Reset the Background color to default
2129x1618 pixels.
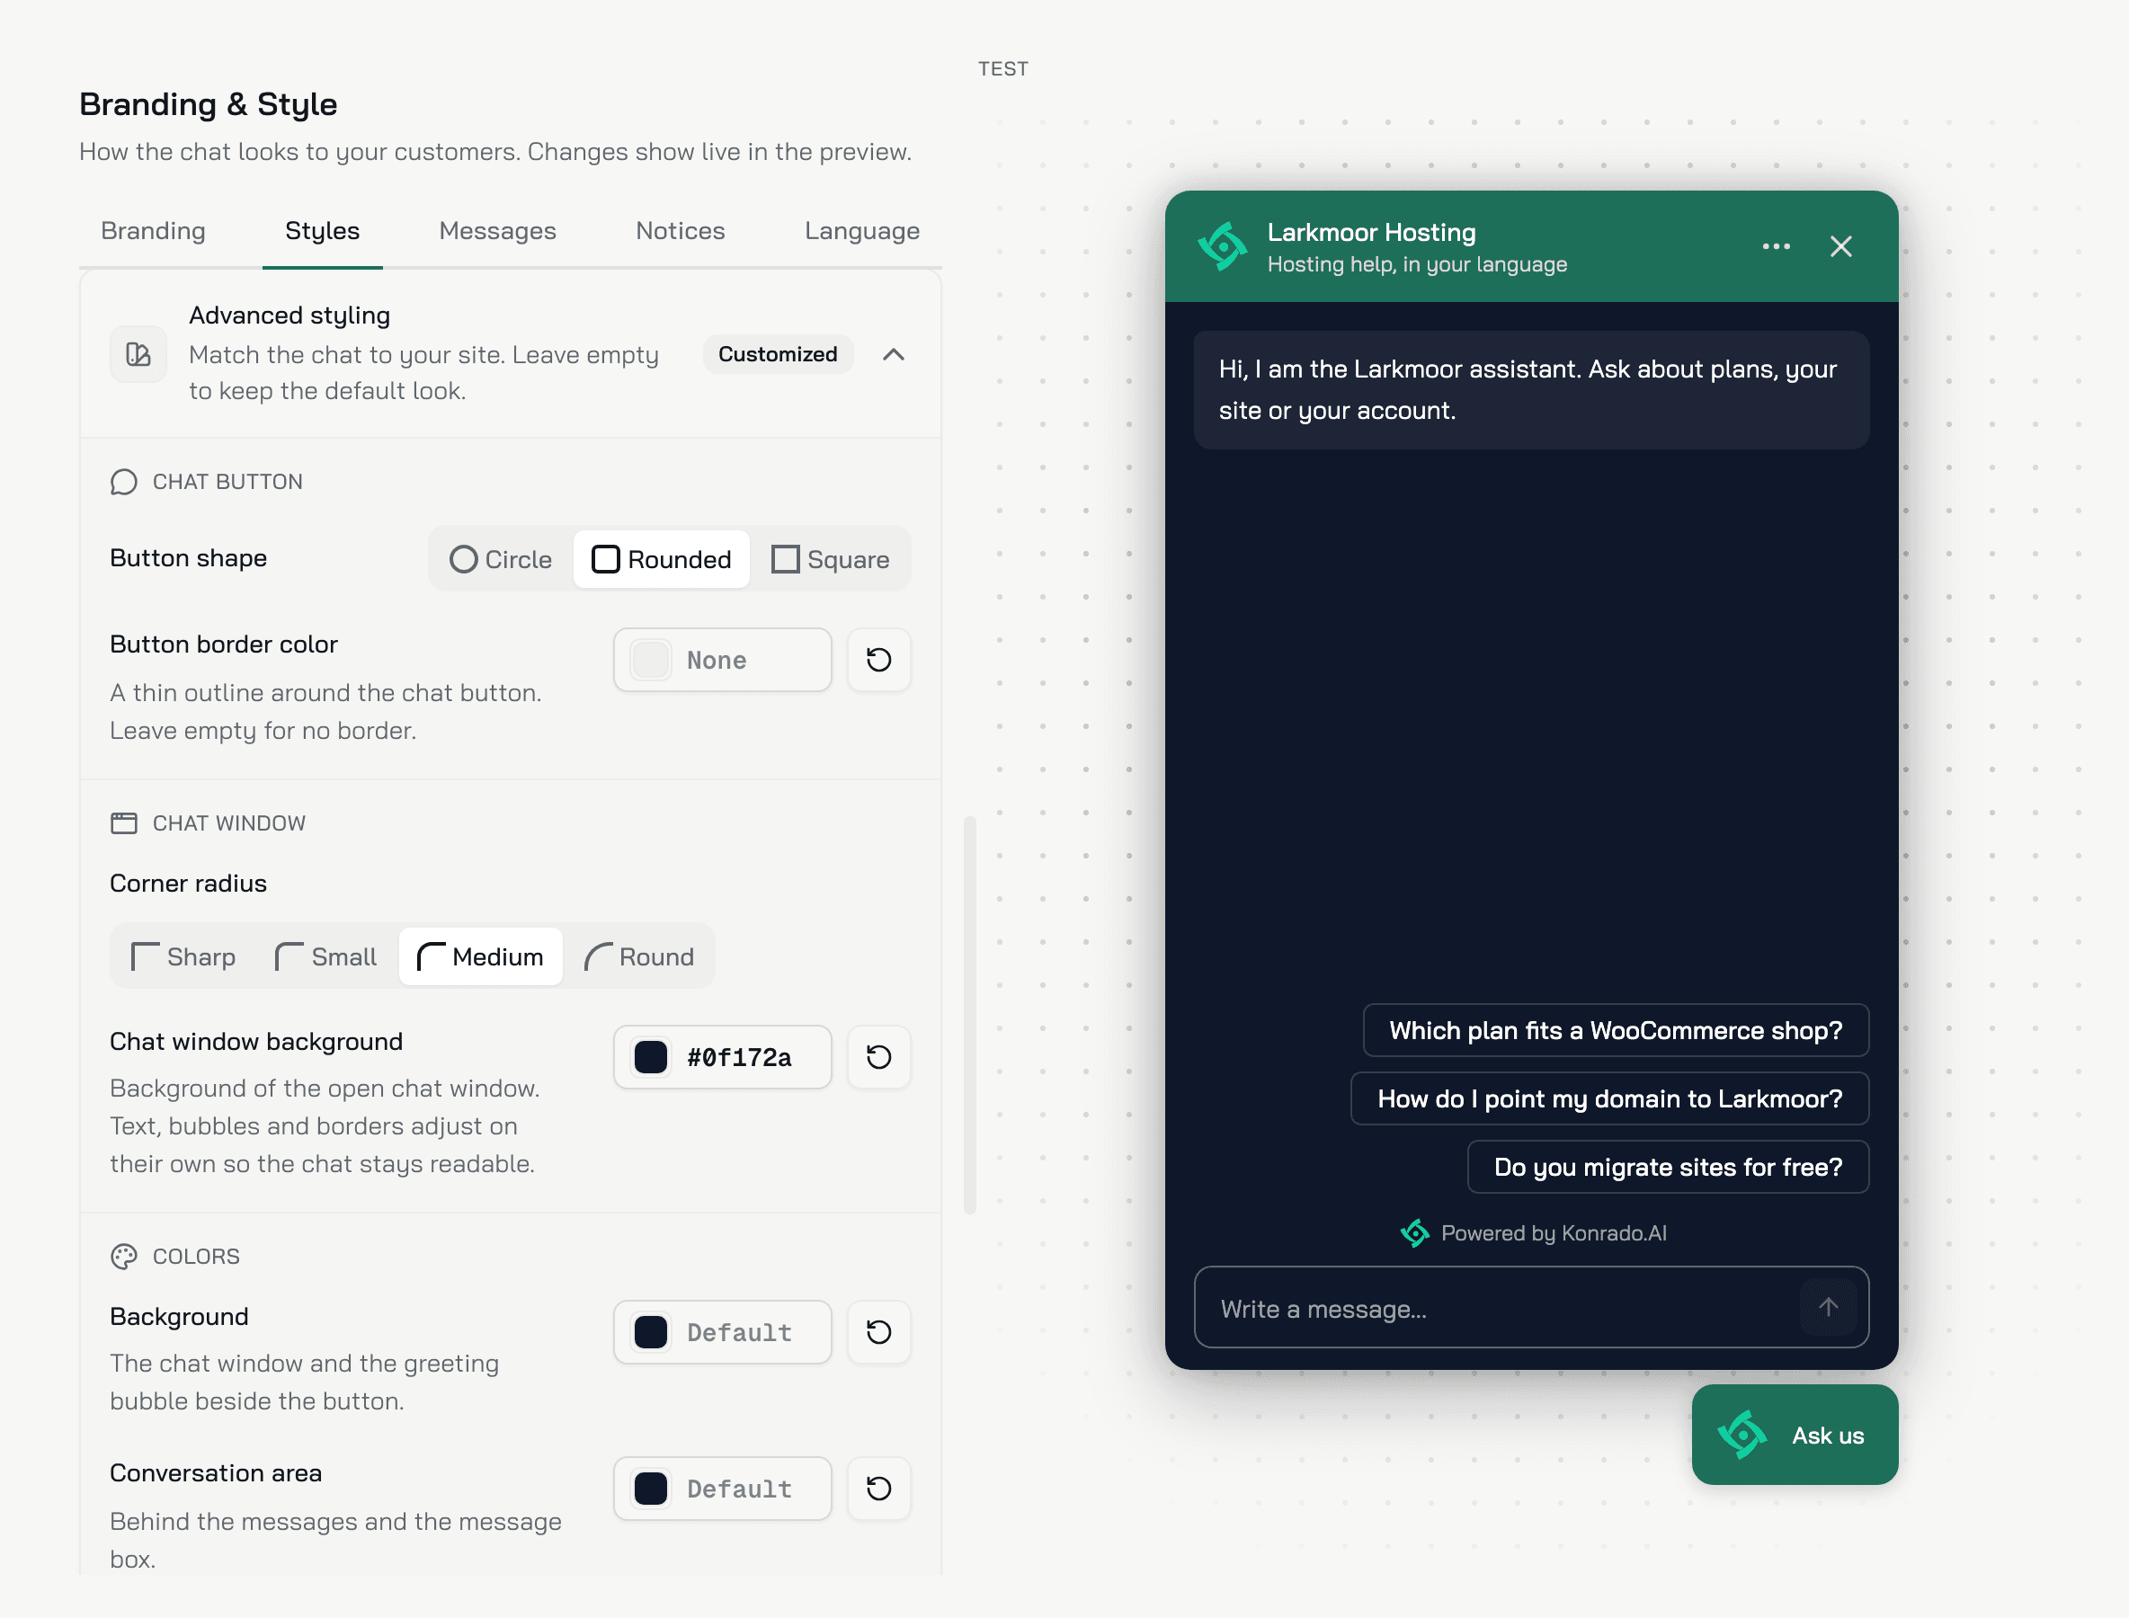878,1332
